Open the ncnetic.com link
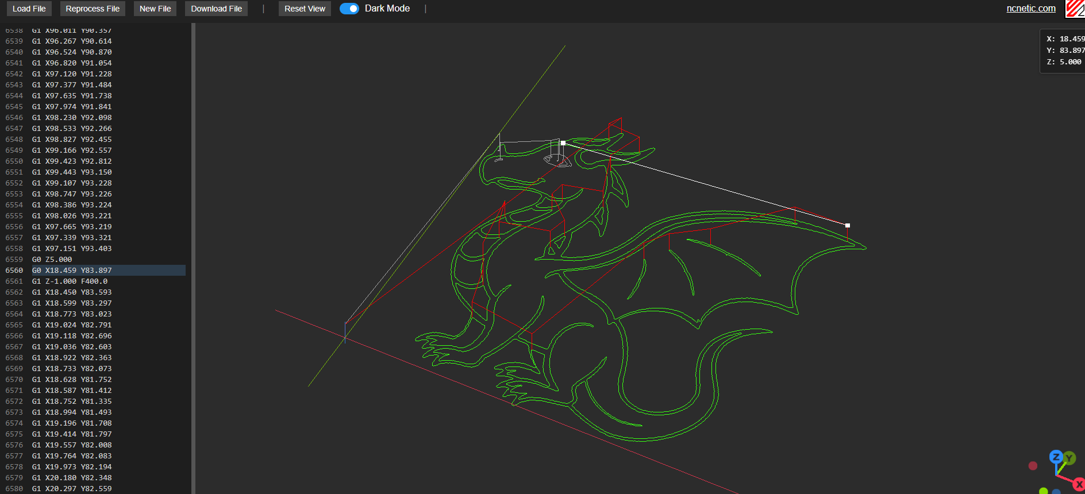 (x=1030, y=9)
